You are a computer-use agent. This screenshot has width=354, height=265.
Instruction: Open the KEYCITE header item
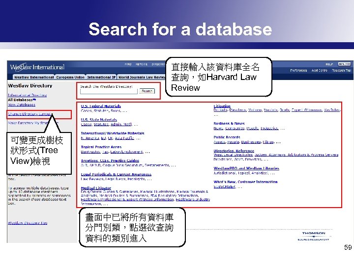[142, 64]
